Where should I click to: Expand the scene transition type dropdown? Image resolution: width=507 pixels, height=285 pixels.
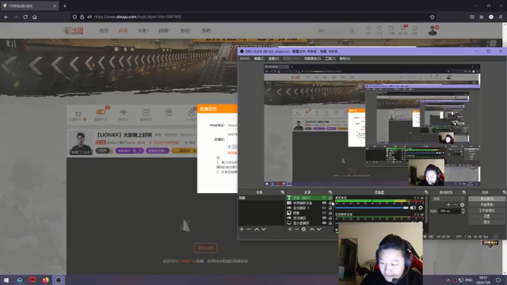[x=449, y=199]
